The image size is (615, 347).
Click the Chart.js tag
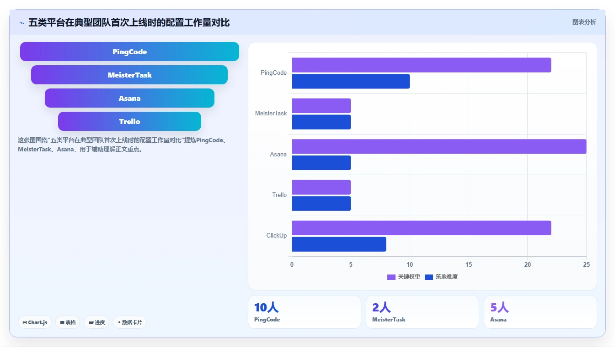click(x=35, y=322)
